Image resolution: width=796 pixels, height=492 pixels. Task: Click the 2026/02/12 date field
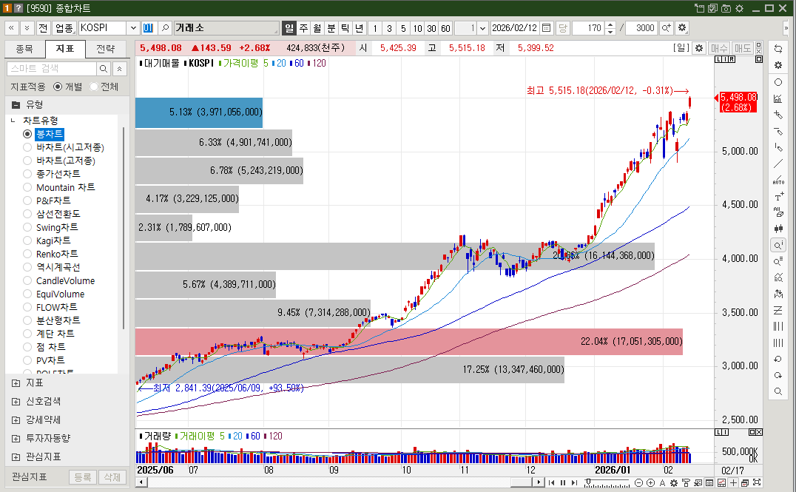click(x=515, y=28)
